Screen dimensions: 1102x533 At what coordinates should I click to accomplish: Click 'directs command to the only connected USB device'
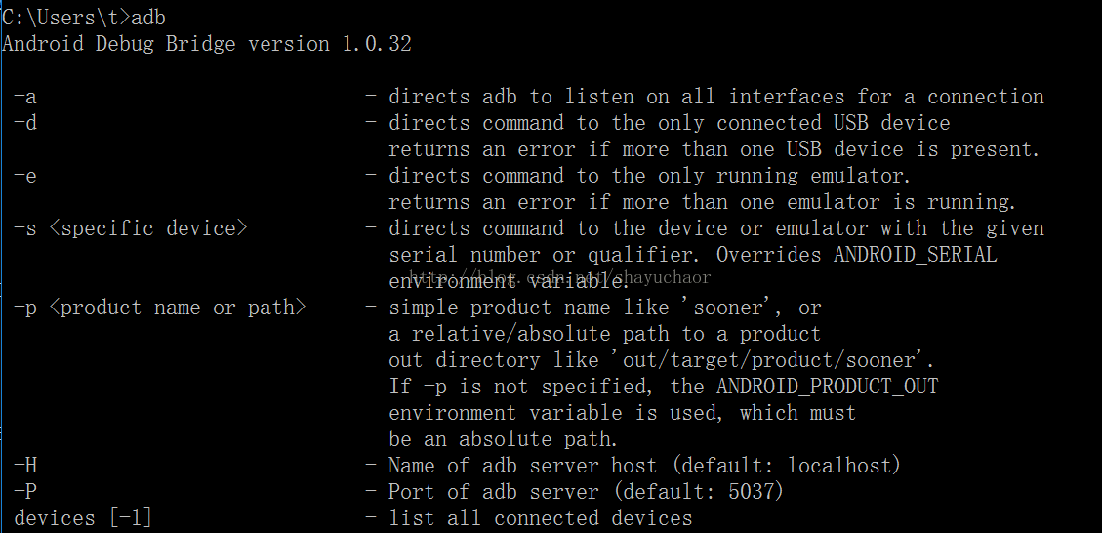click(669, 123)
